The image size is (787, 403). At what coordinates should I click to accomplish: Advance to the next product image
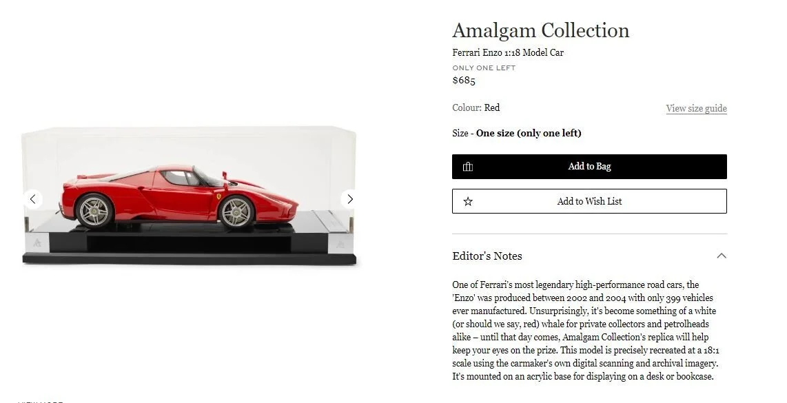point(350,199)
